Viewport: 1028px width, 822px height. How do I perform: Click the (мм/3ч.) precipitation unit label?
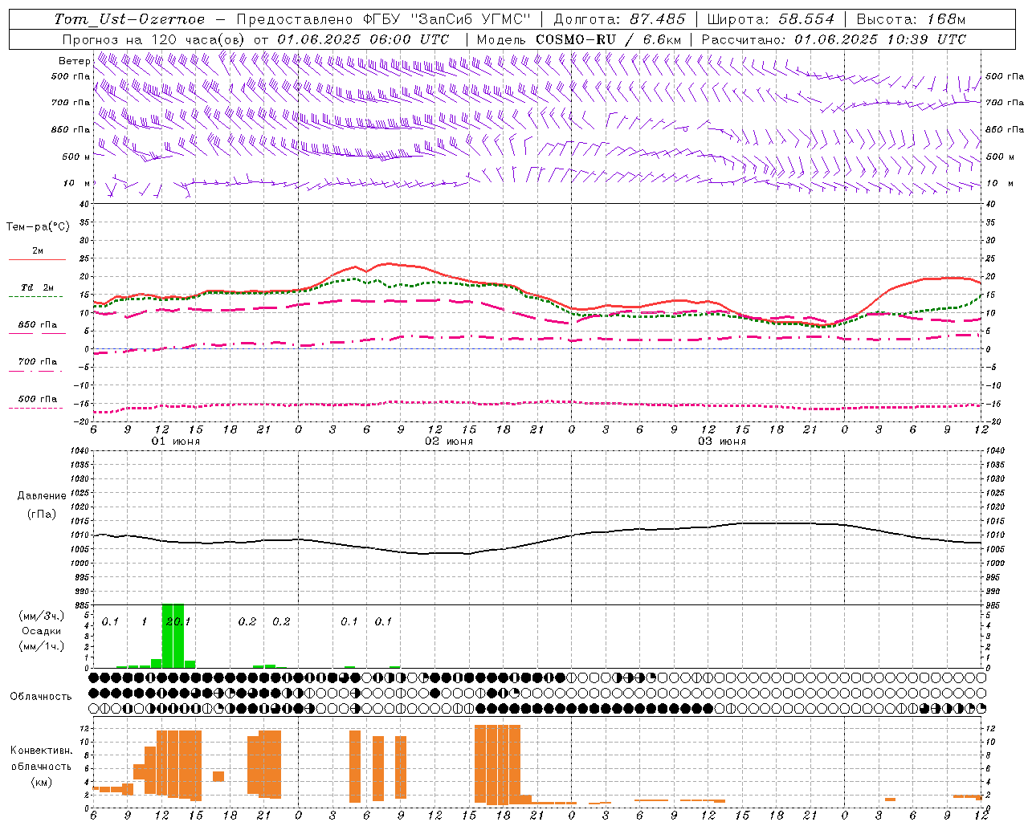[x=41, y=616]
